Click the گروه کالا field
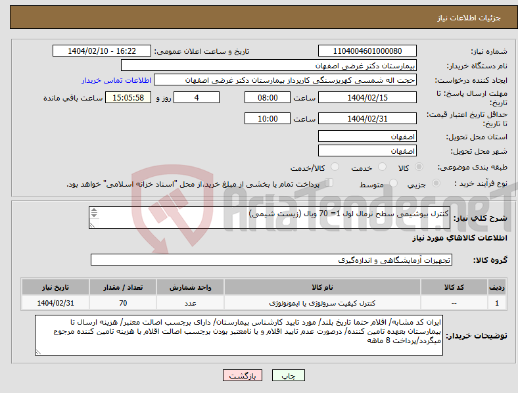The image size is (518, 393). [x=271, y=260]
